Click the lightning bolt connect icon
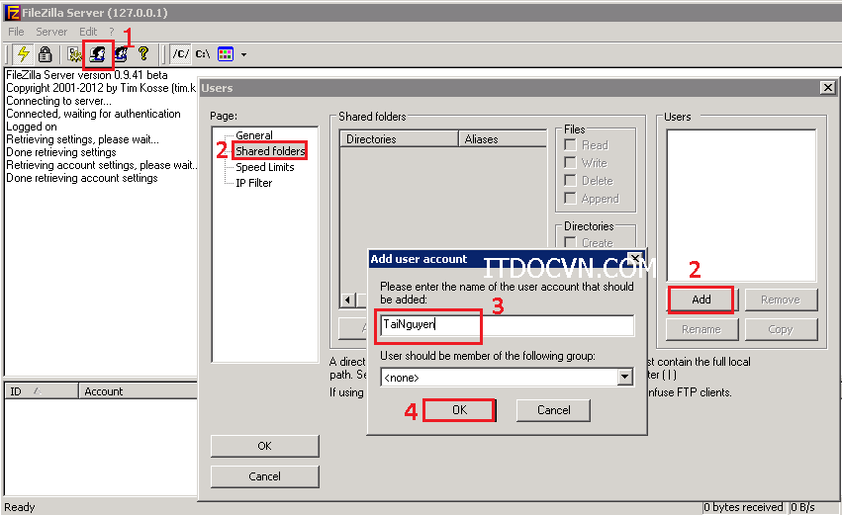The image size is (842, 515). pos(22,53)
